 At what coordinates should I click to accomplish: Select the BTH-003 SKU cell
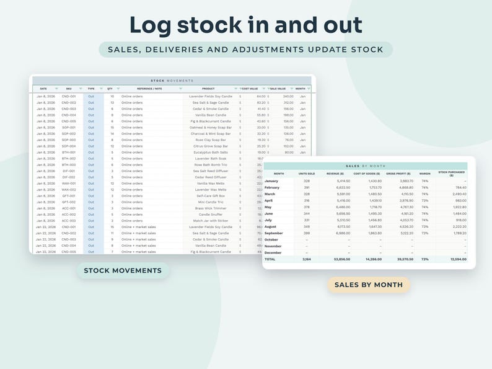[69, 165]
